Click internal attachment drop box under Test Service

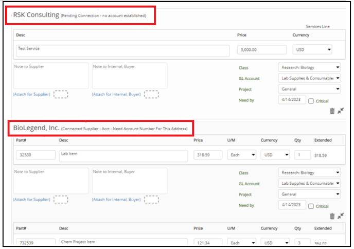[151, 94]
